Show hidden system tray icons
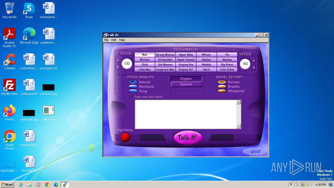This screenshot has height=188, width=334. (x=291, y=185)
